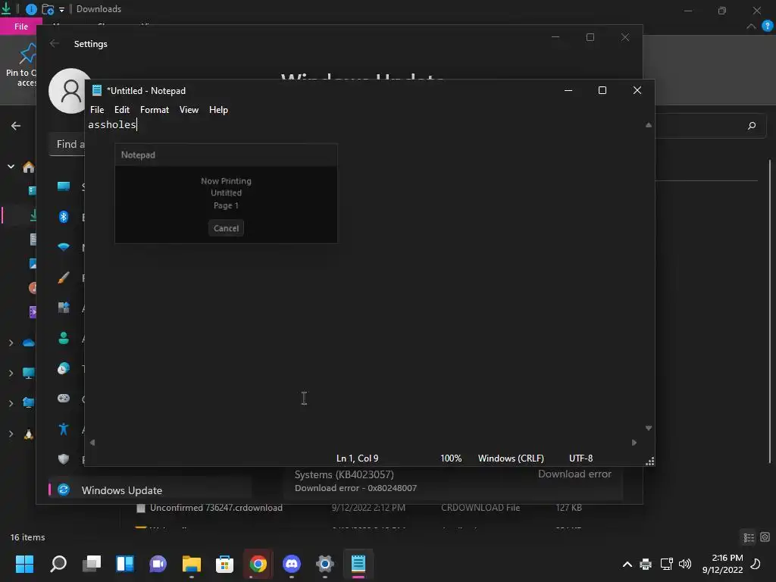Click the 100% zoom status entry
The height and width of the screenshot is (582, 776).
coord(451,458)
